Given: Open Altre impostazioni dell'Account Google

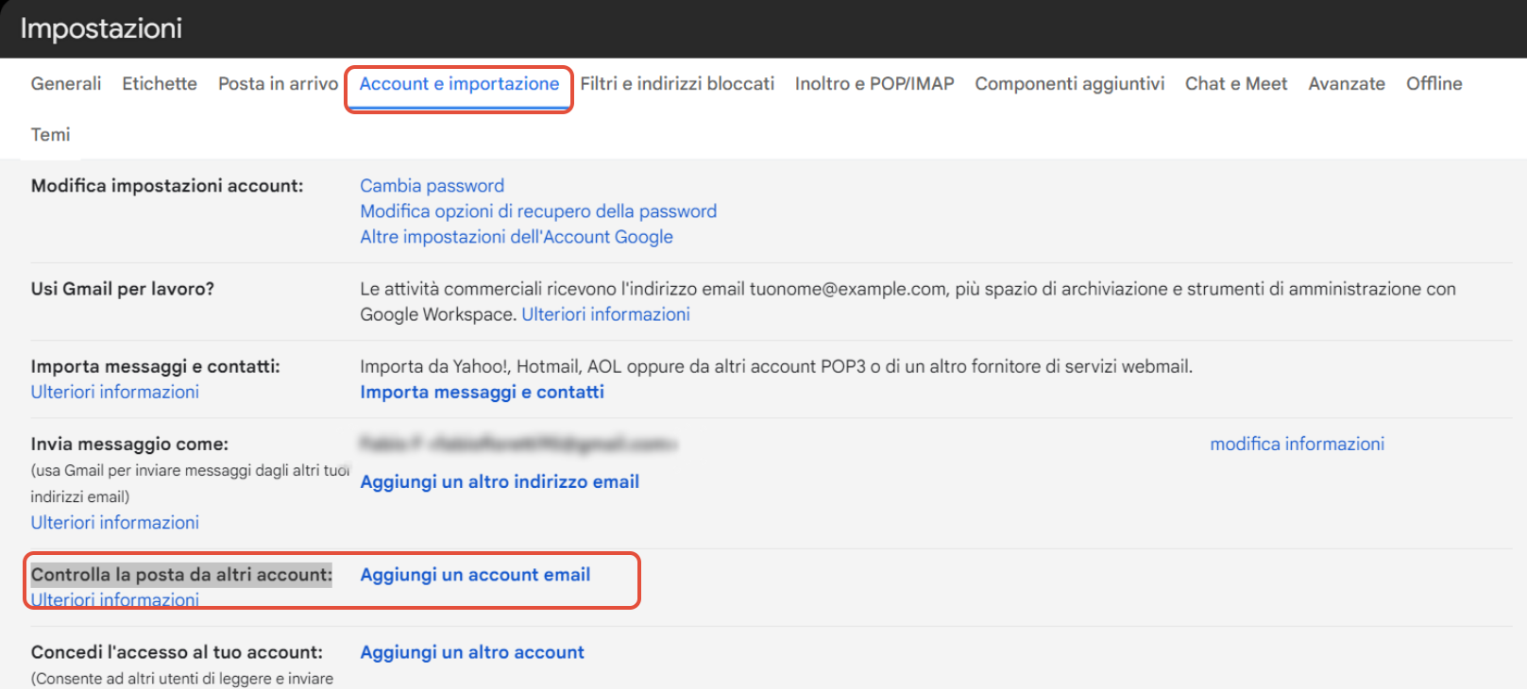Looking at the screenshot, I should click(x=517, y=237).
